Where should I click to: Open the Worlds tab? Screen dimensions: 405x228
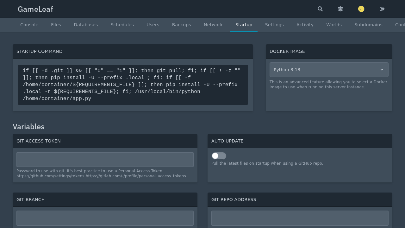[334, 25]
